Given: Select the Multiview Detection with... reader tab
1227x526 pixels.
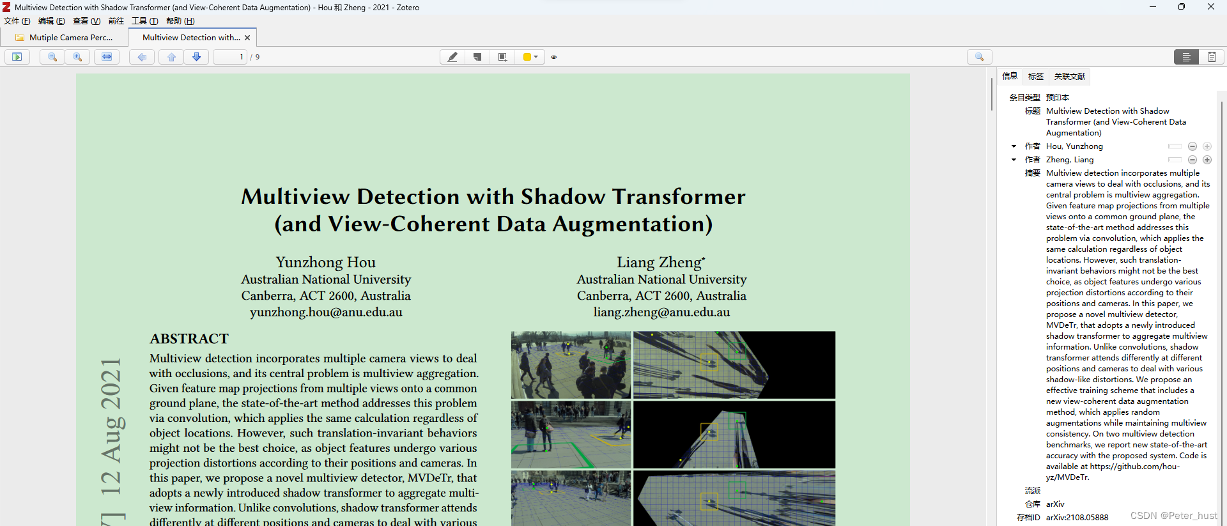Looking at the screenshot, I should [x=191, y=38].
